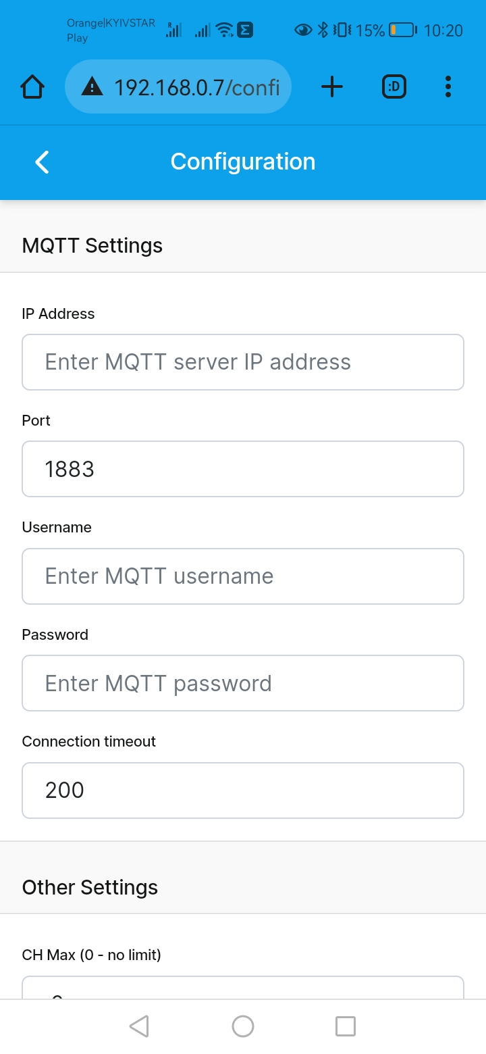486x1054 pixels.
Task: Go back using the Configuration page chevron
Action: tap(41, 162)
